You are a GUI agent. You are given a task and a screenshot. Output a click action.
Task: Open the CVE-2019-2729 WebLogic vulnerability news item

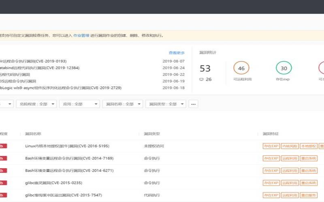click(61, 88)
